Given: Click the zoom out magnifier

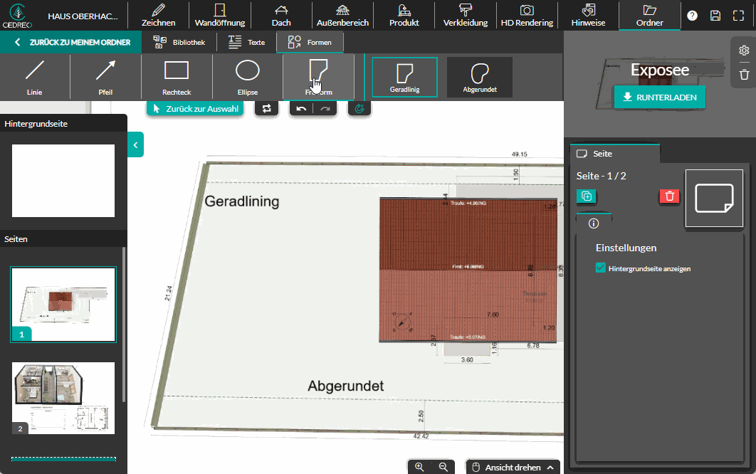Looking at the screenshot, I should point(443,467).
